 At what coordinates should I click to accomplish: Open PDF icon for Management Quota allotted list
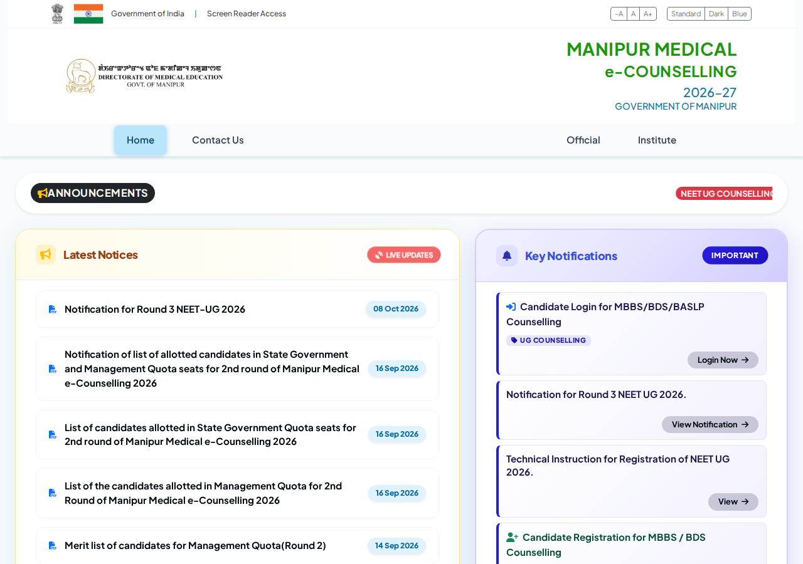click(x=53, y=493)
